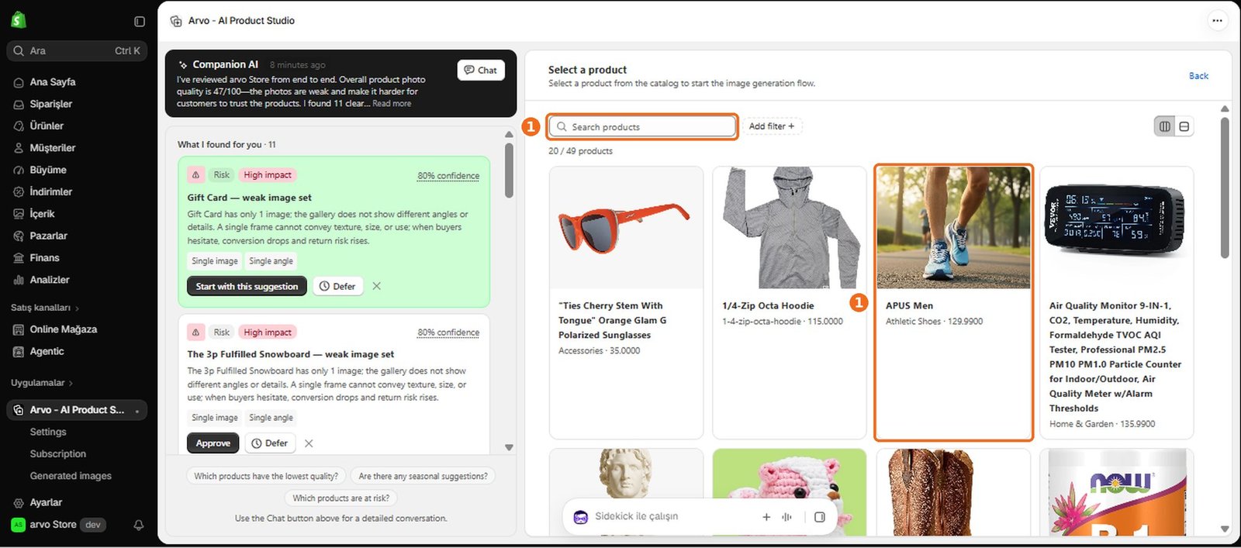Click Start with this suggestion
The height and width of the screenshot is (548, 1241).
click(x=247, y=287)
